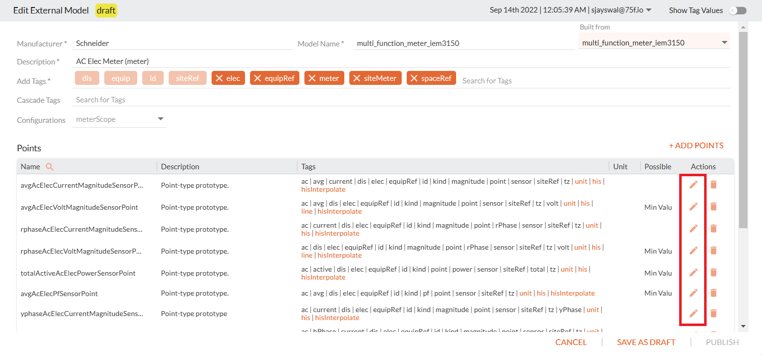Cancel editing the external model

pyautogui.click(x=571, y=342)
